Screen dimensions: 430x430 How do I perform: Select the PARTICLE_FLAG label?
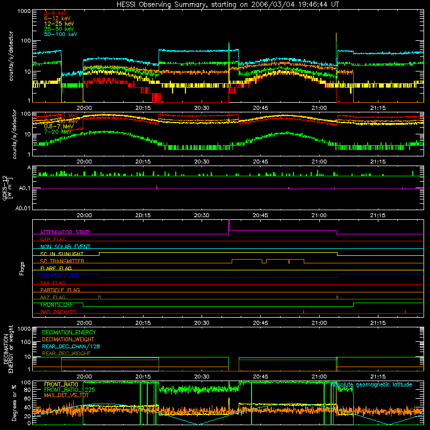tap(60, 290)
